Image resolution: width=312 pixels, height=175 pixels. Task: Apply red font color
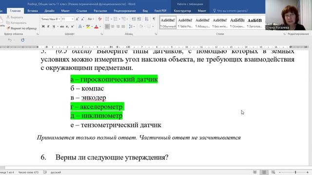point(97,26)
